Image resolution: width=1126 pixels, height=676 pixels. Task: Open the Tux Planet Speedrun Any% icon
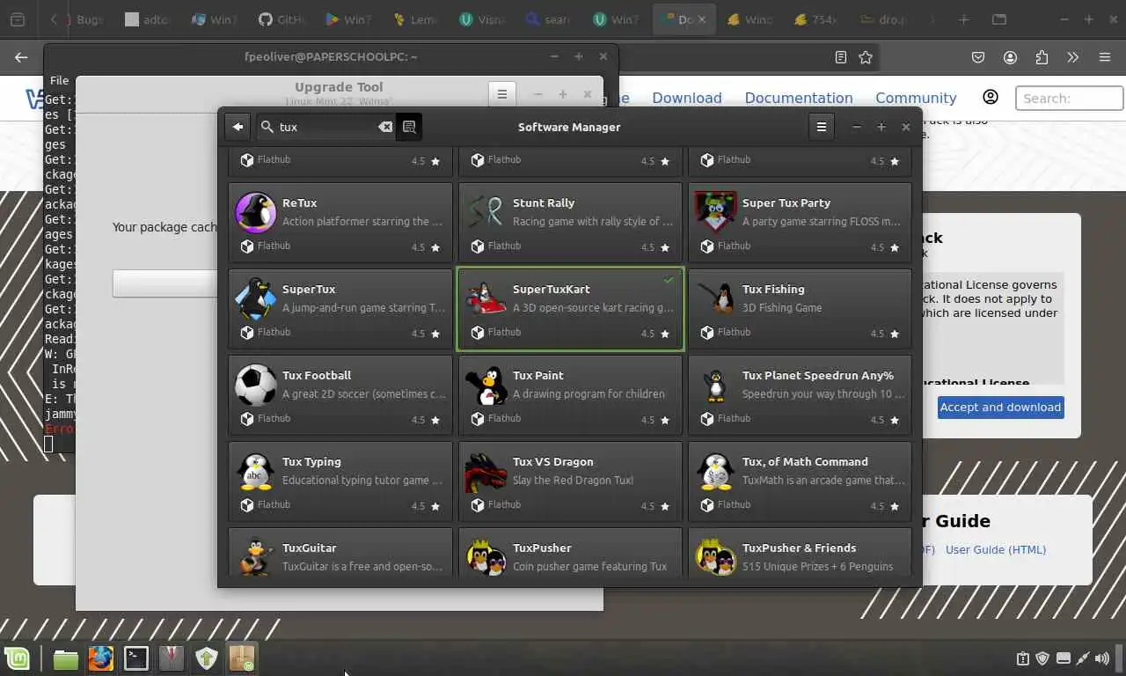point(715,386)
